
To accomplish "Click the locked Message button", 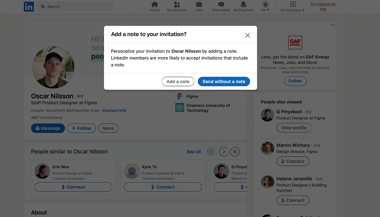I will tap(48, 128).
